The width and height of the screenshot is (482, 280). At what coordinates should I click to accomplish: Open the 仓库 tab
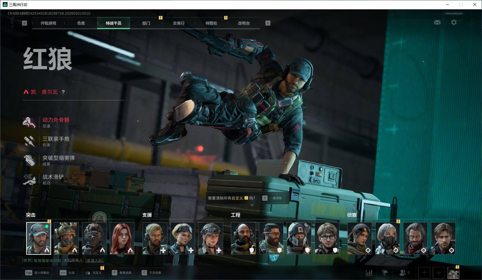81,23
